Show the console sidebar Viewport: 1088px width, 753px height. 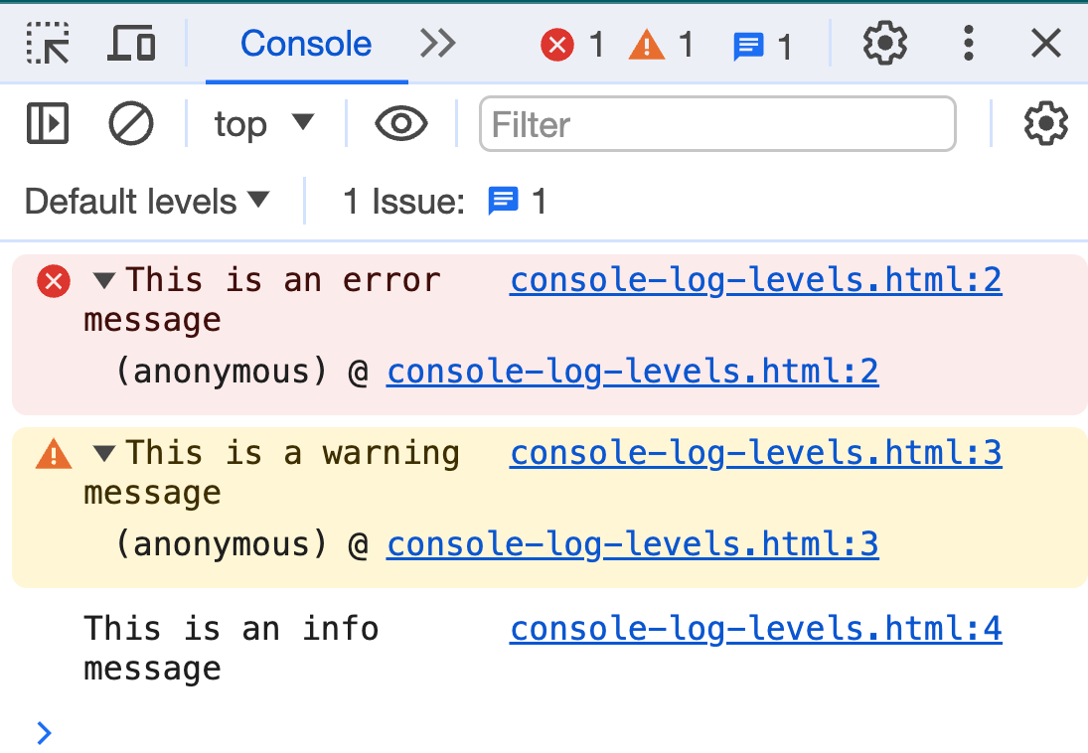46,123
